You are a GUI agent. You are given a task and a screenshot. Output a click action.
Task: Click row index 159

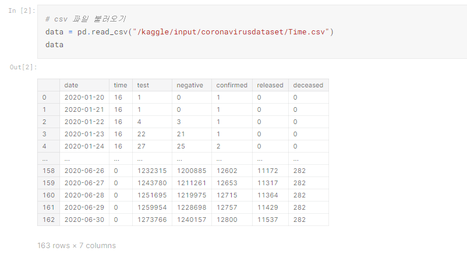pos(48,183)
